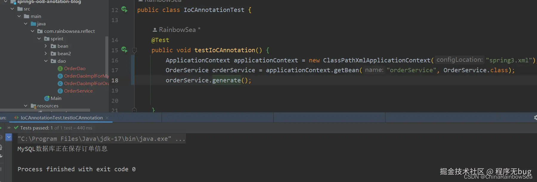537x182 pixels.
Task: Click run test gutter icon on line 12
Action: click(124, 10)
